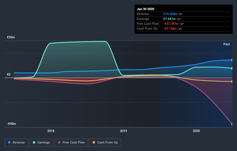Click the Revenue value €14.364m in the tooltip

pos(170,14)
